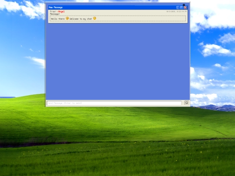Click the emoji after 'Welcome to my chat'
This screenshot has height=176, width=235.
(94, 18)
